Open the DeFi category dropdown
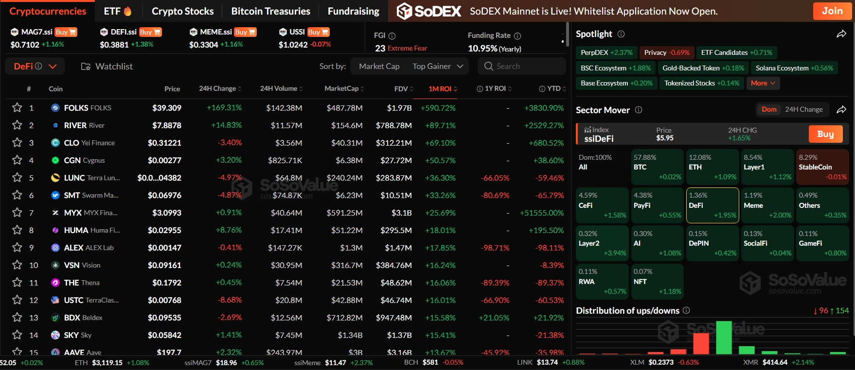This screenshot has height=370, width=855. click(x=35, y=67)
